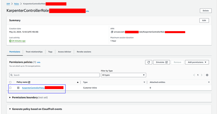
Task: Open the Trust relationships tab
Action: (x=34, y=52)
